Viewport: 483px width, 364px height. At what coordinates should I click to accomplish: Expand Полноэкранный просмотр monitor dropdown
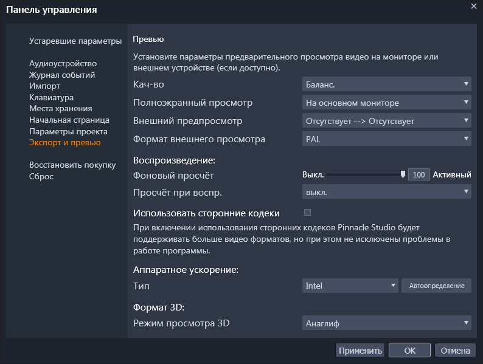tap(386, 103)
